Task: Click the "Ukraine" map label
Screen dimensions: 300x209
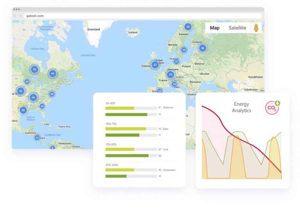Action: coord(204,74)
